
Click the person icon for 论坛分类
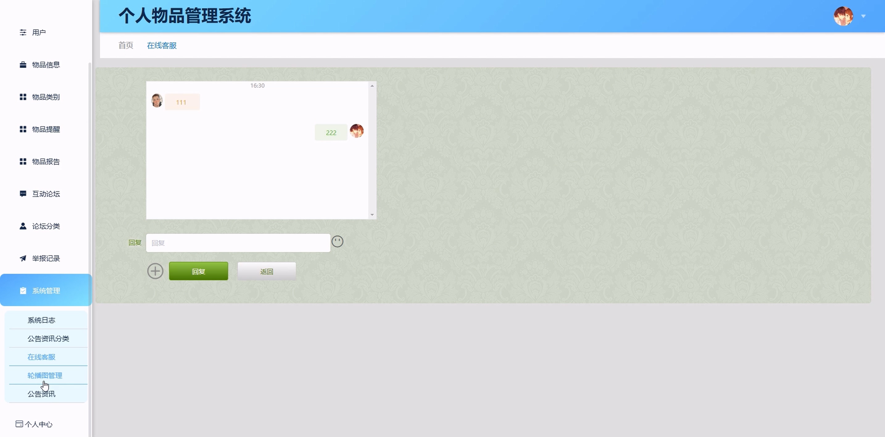tap(23, 226)
